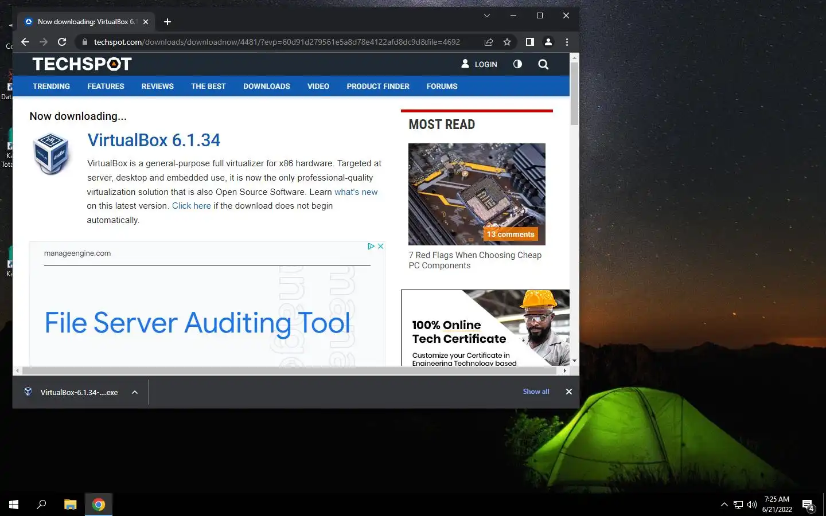Follow the "what's new" link
Image resolution: width=826 pixels, height=516 pixels.
tap(356, 192)
